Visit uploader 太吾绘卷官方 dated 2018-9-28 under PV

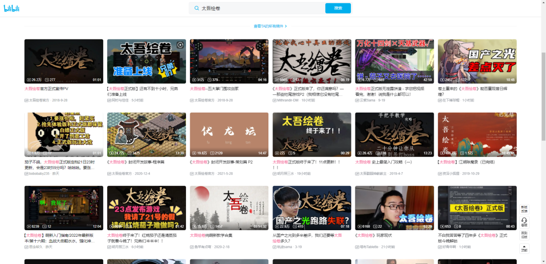click(x=39, y=100)
